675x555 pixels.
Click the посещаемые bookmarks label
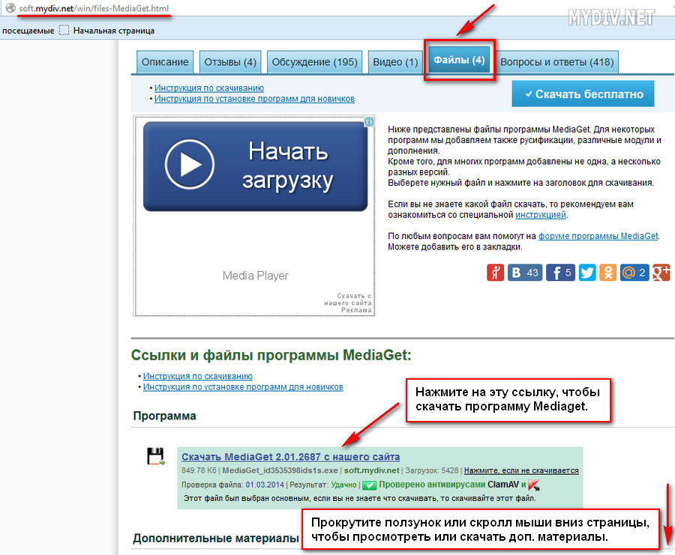click(28, 31)
